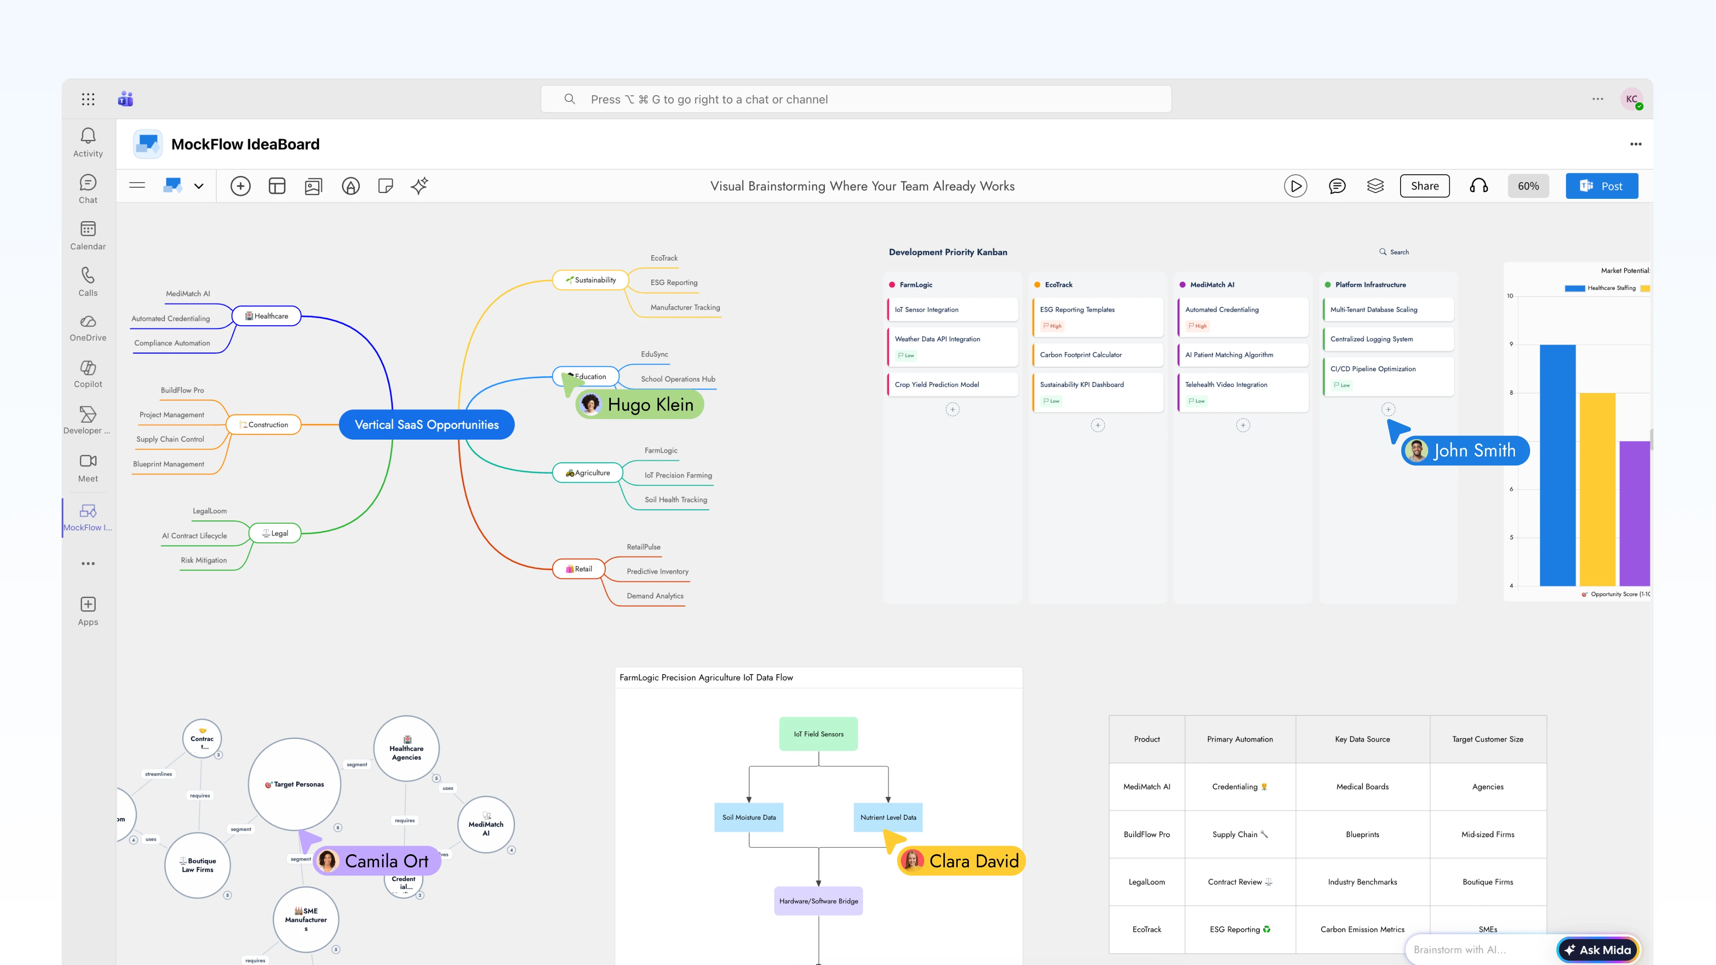
Task: Click the Teams search bar
Action: tap(856, 99)
